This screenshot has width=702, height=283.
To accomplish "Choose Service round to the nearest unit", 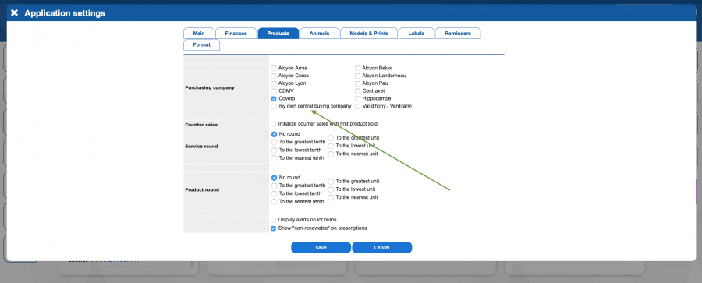I will [331, 154].
